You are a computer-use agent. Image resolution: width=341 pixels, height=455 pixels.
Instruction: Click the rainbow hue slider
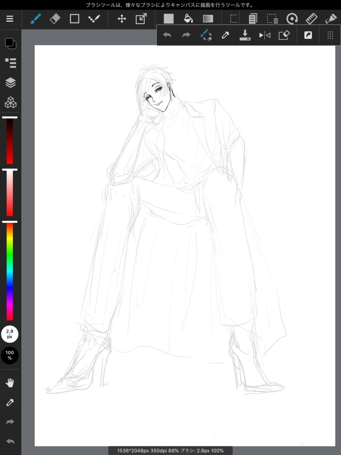click(x=9, y=271)
